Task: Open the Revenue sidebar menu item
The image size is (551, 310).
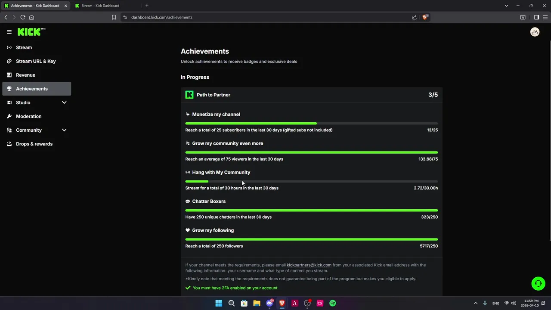Action: pyautogui.click(x=37, y=75)
